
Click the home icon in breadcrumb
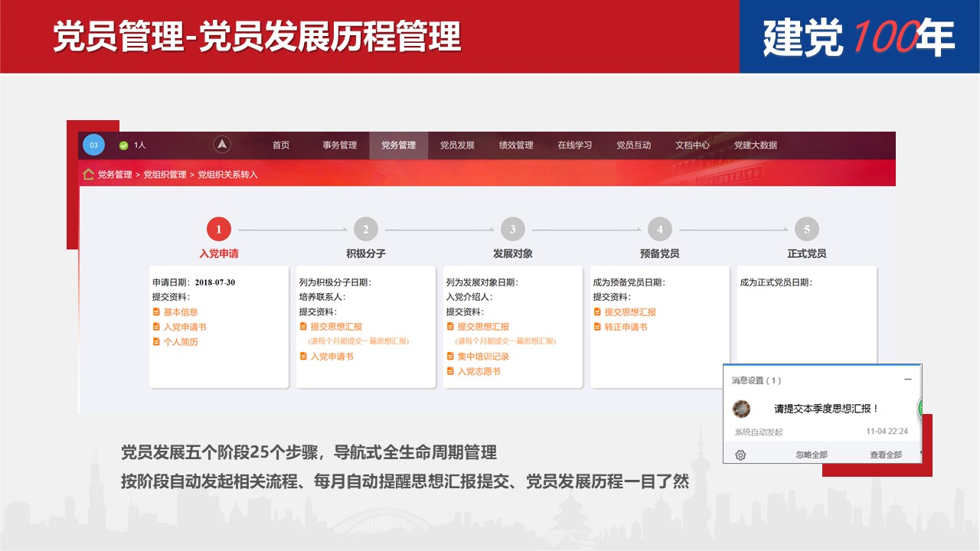click(x=89, y=174)
